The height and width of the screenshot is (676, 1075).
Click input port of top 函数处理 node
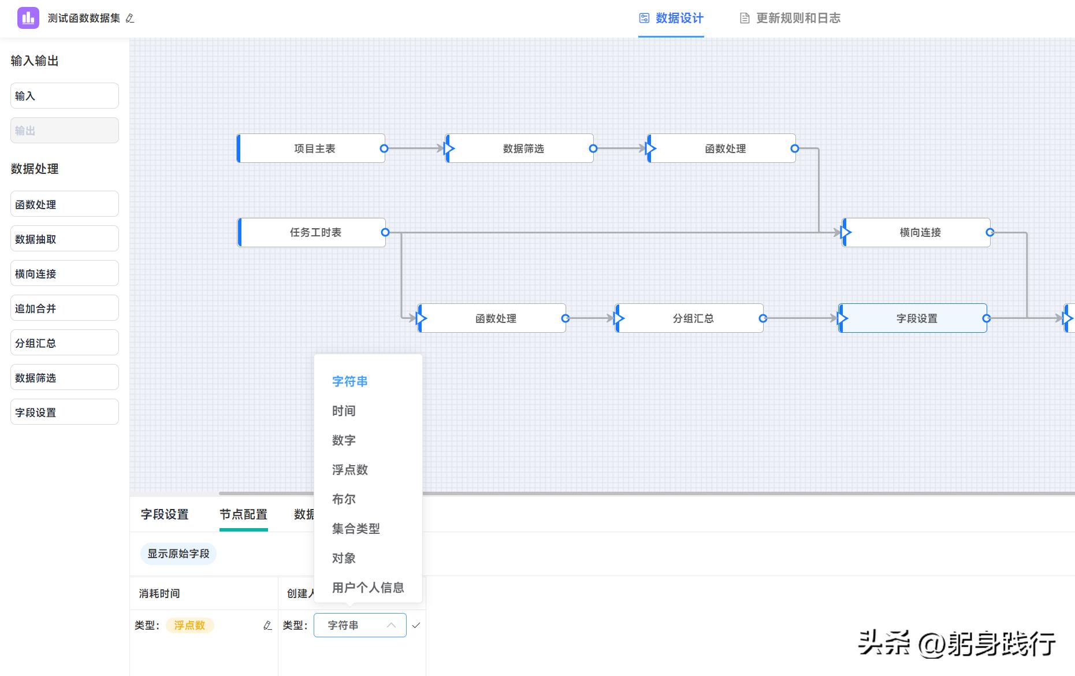pyautogui.click(x=650, y=148)
